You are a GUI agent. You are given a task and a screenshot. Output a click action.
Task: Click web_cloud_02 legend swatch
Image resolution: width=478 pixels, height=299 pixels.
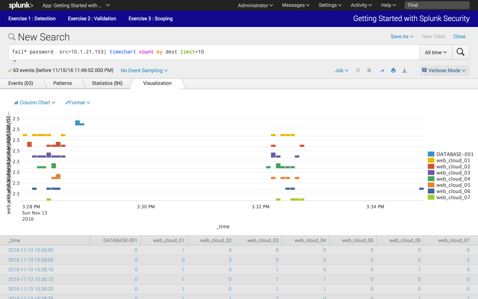431,166
